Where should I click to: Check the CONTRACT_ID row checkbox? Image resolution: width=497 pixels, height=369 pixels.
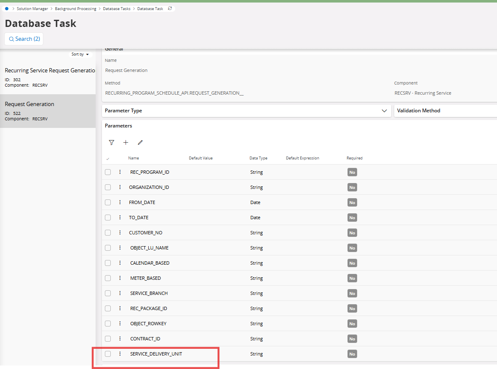click(x=108, y=339)
